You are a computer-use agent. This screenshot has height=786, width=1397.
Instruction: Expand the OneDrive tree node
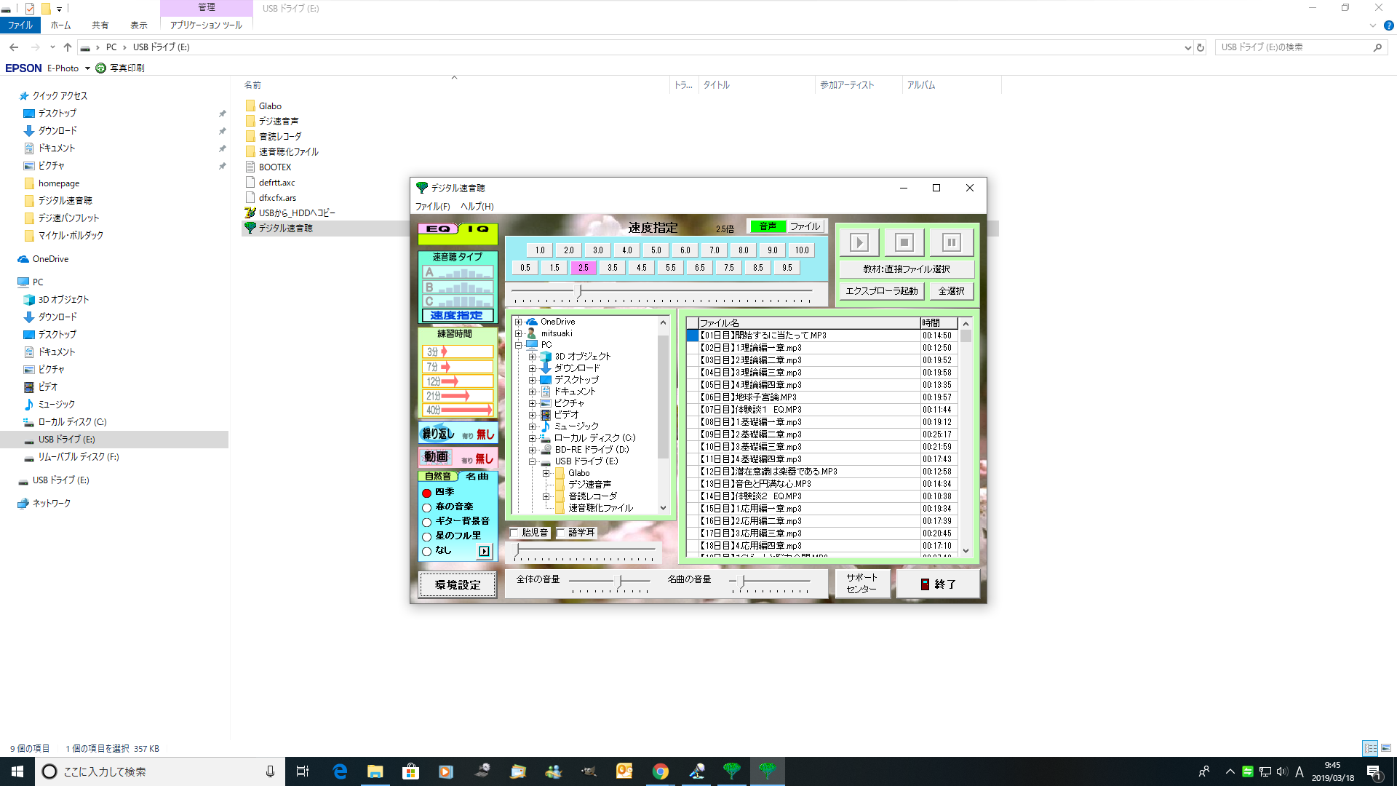[x=518, y=322]
